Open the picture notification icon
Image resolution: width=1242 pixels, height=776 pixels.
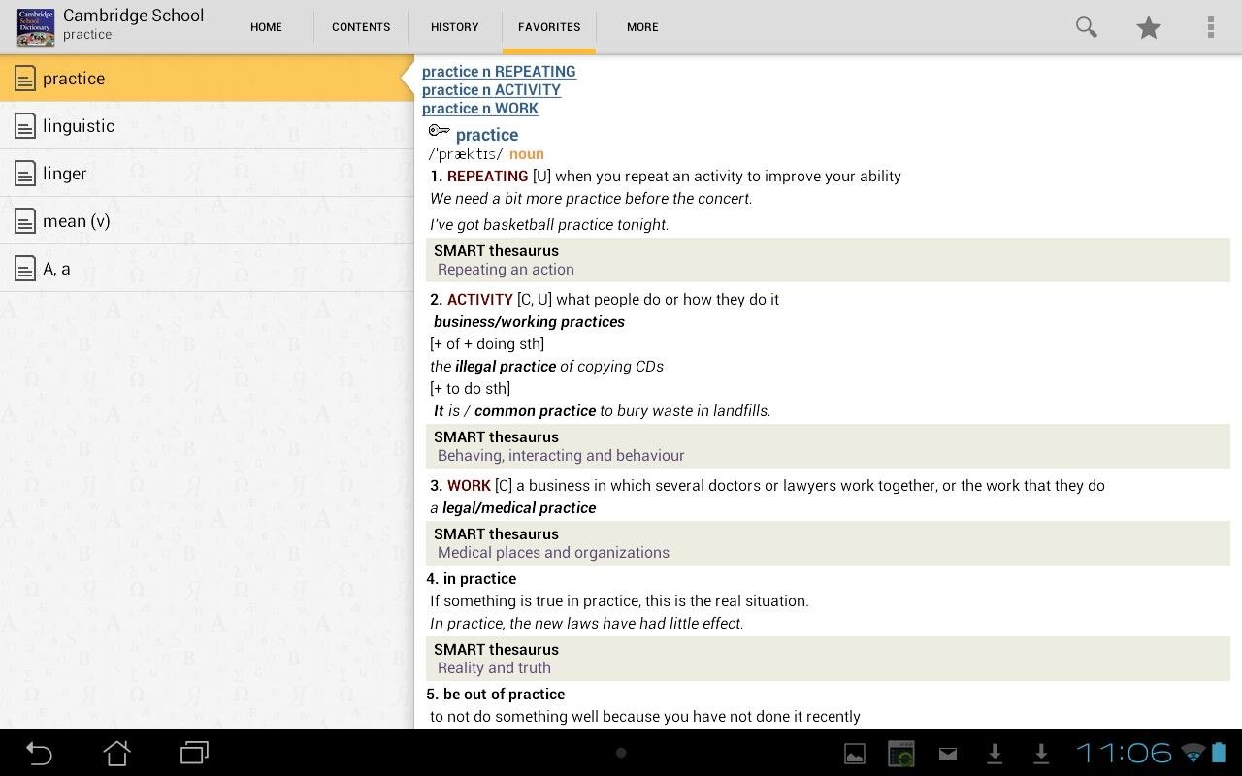point(855,754)
